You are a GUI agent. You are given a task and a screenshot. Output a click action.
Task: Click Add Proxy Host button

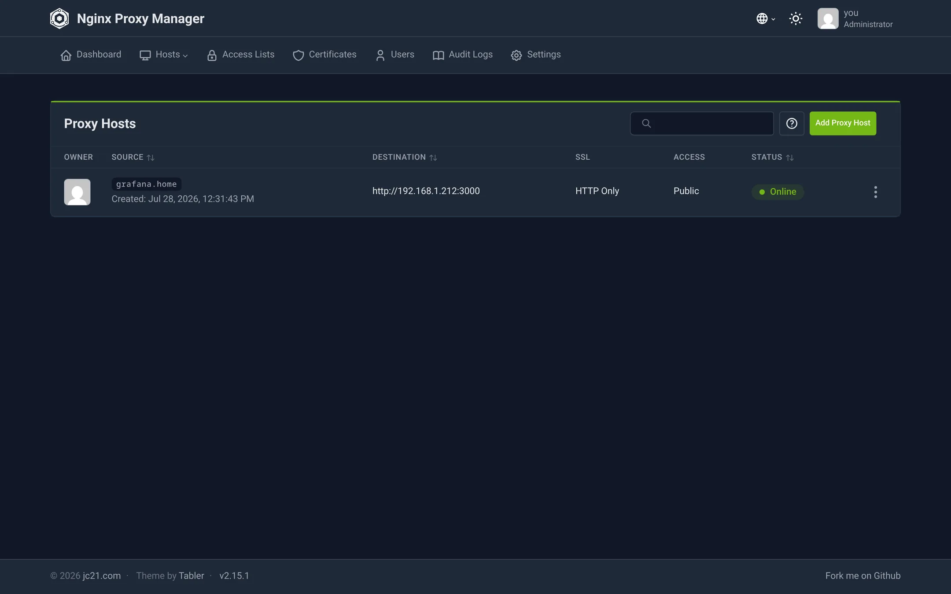[x=843, y=123]
